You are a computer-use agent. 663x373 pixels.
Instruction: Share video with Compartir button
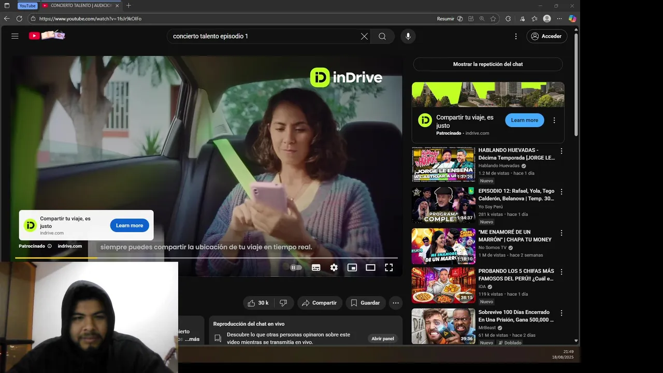click(320, 303)
